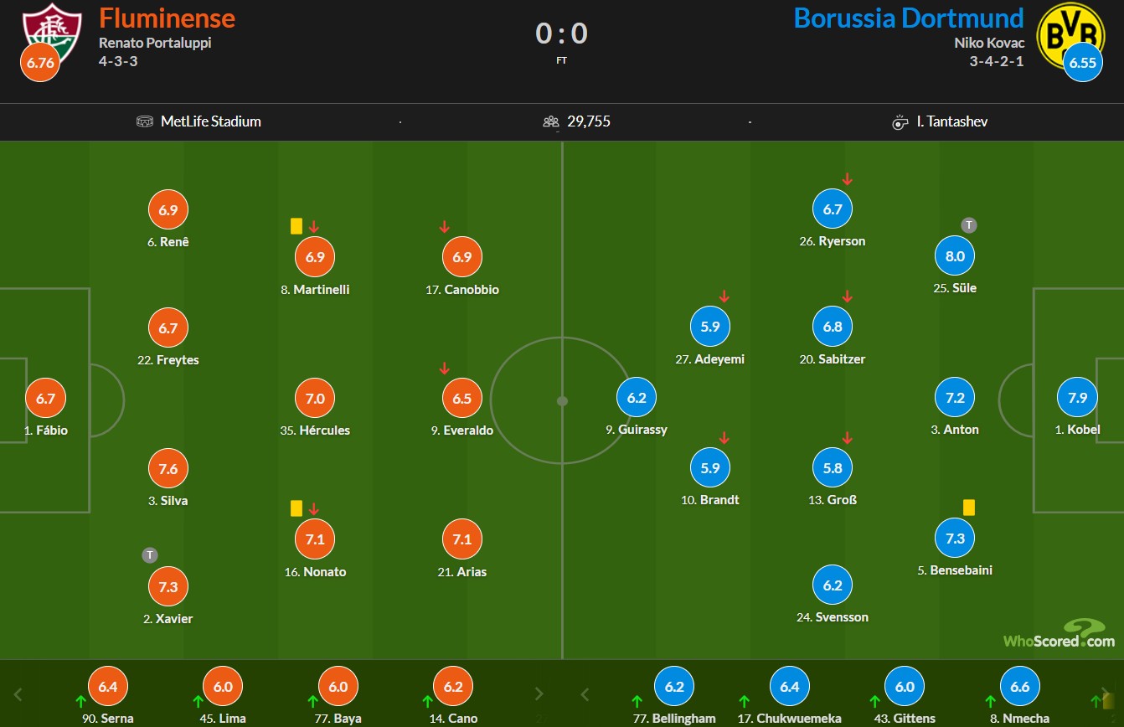Screen dimensions: 1124x727
Task: Show previous Dortmund substitutes with left chevron
Action: coord(585,694)
